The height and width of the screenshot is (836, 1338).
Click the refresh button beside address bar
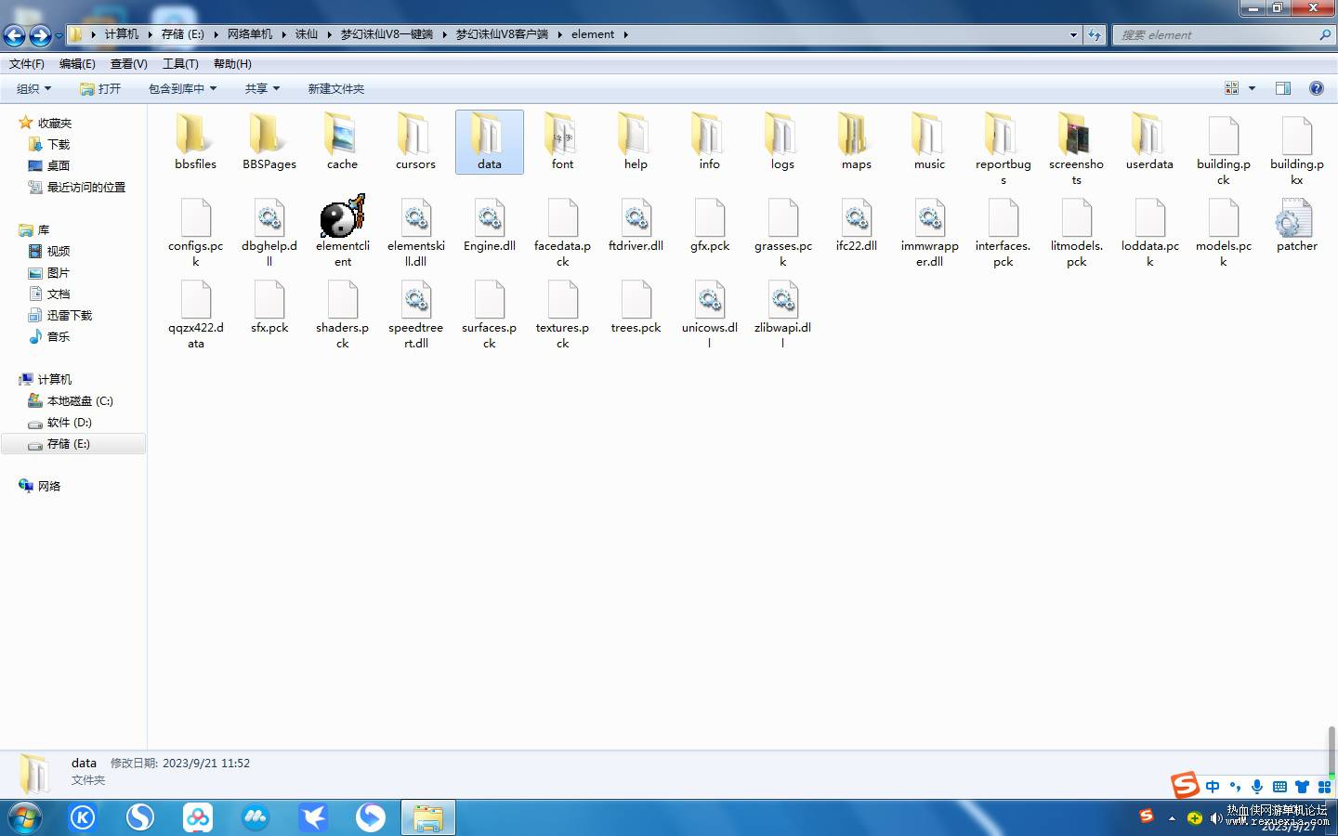[x=1095, y=34]
